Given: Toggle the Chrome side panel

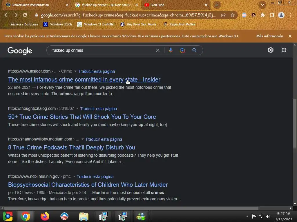Looking at the screenshot, I should point(272,15).
